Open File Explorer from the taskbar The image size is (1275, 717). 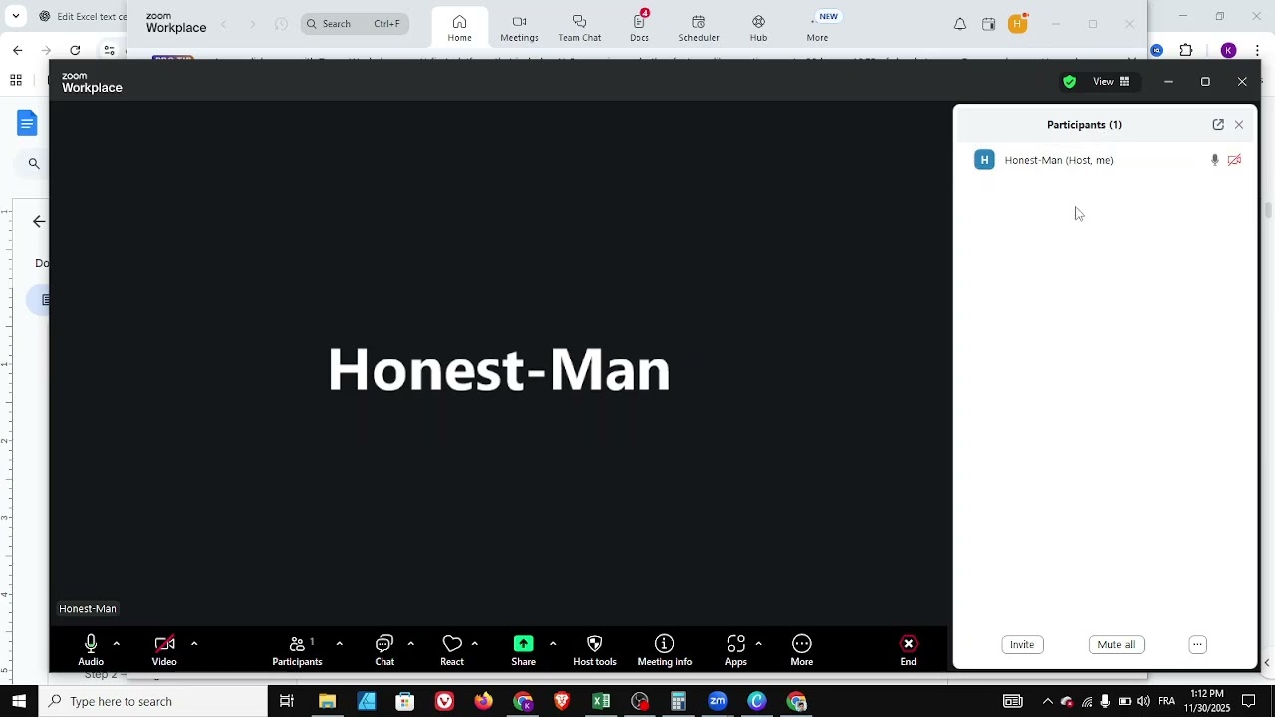click(x=327, y=701)
